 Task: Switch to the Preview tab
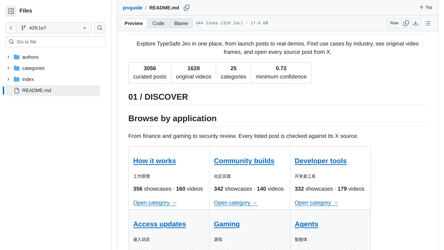(134, 23)
